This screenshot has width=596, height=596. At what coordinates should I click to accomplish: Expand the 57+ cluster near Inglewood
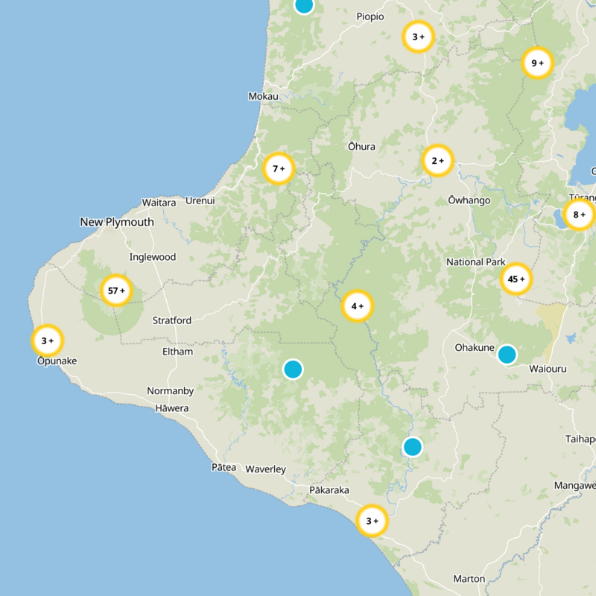[115, 291]
